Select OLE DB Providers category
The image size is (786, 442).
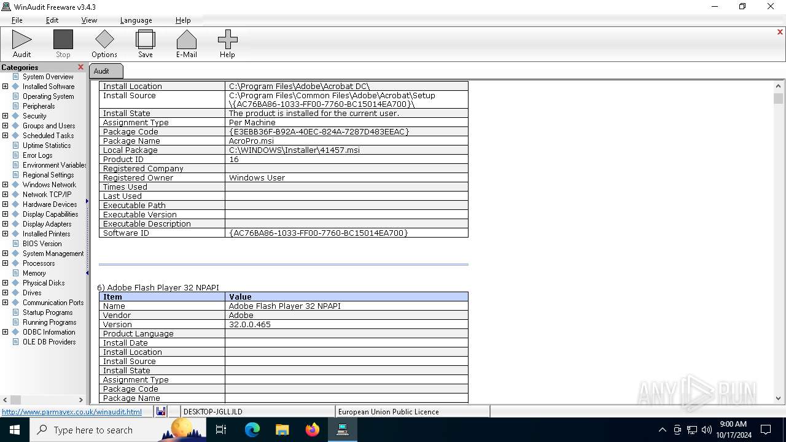click(49, 342)
